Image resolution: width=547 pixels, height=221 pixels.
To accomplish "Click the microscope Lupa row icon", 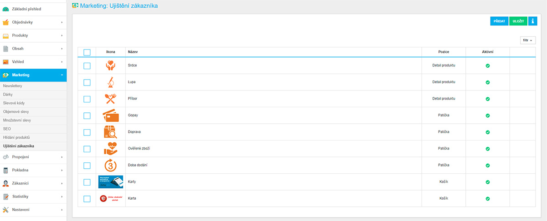I will pos(110,82).
